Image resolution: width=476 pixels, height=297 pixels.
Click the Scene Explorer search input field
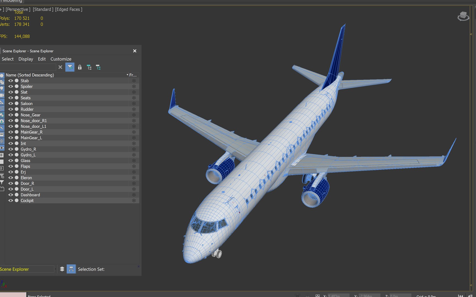[x=28, y=67]
